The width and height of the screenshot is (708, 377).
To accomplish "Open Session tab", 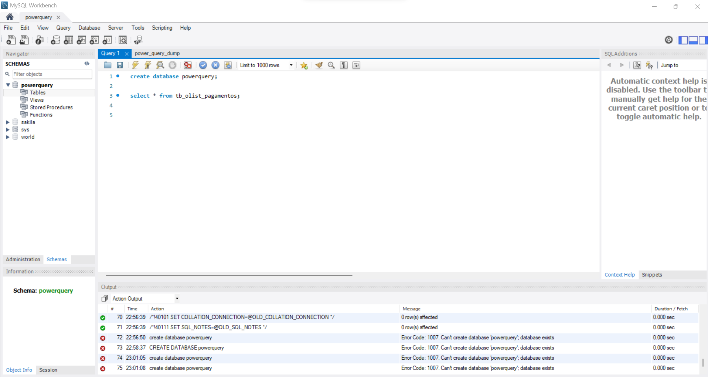I will (x=48, y=370).
